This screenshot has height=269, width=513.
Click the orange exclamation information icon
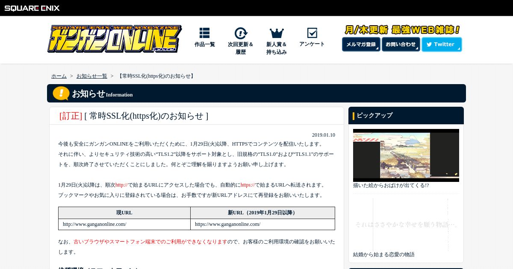[61, 94]
